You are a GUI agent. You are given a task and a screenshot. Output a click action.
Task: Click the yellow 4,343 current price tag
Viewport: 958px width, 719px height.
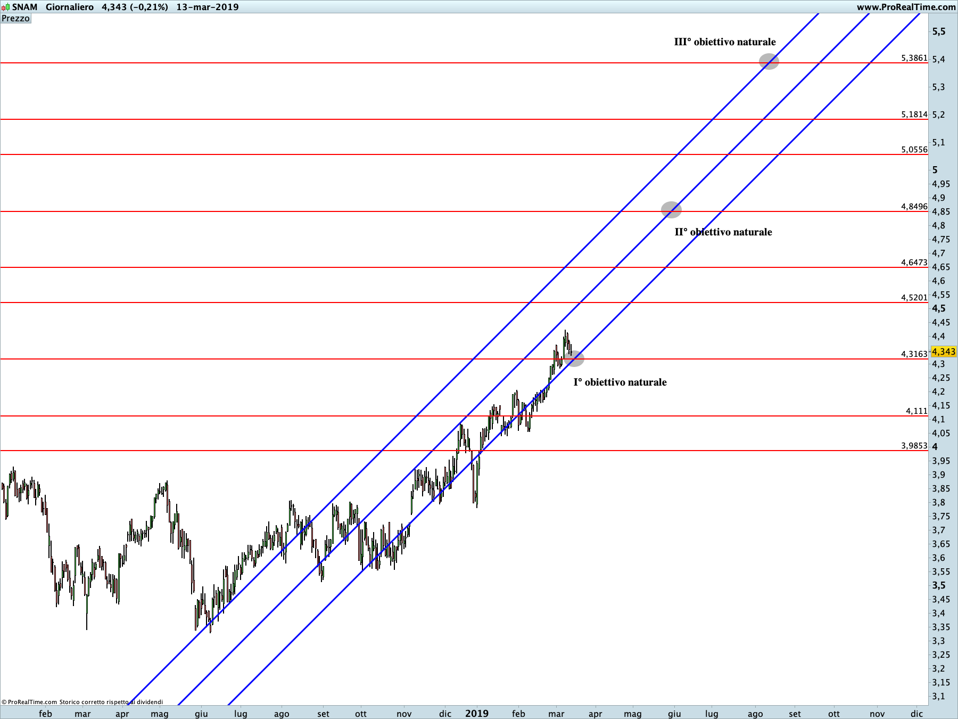point(944,352)
